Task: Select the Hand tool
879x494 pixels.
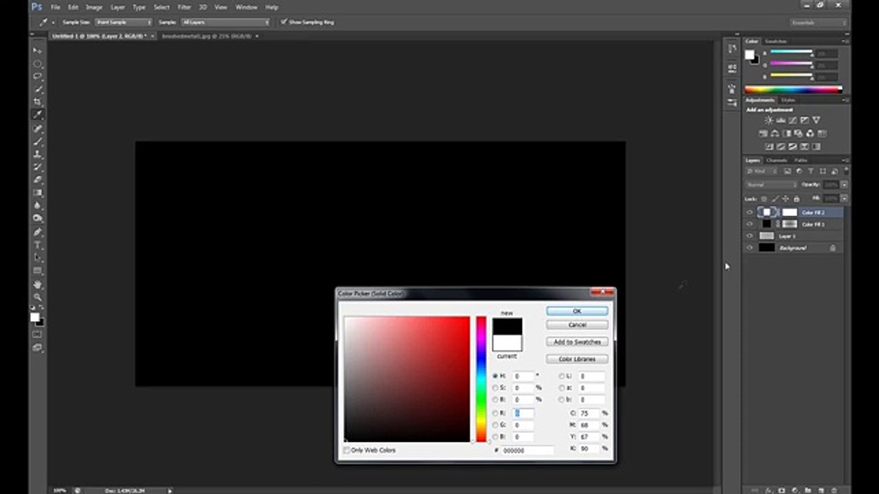Action: [x=38, y=284]
